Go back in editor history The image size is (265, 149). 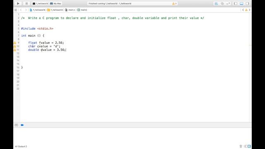(21, 10)
